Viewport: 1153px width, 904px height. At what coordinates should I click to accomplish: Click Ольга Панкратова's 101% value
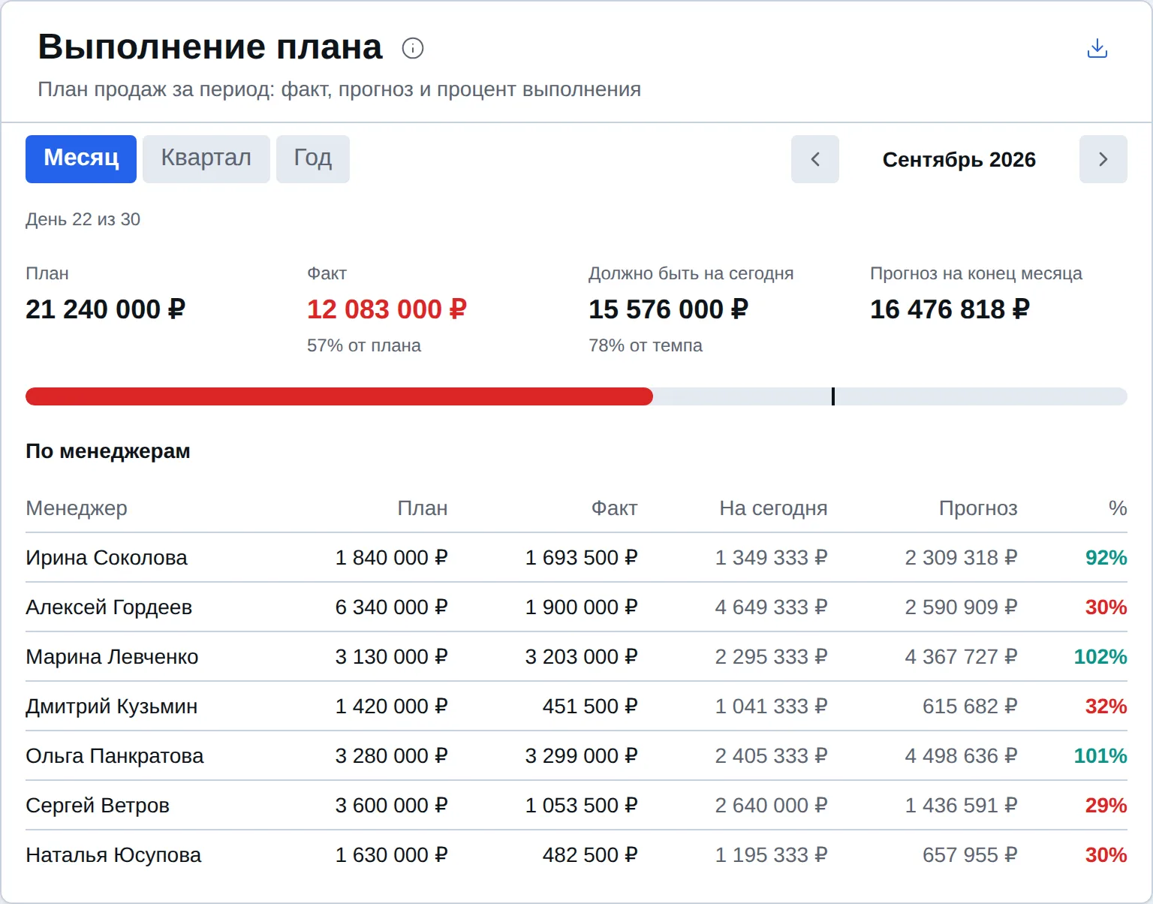[1100, 756]
